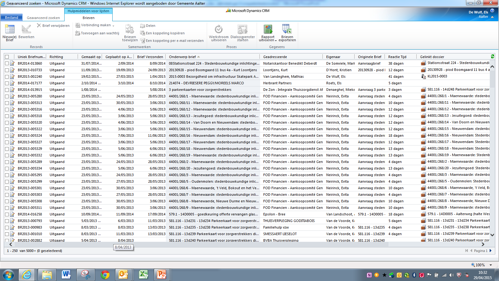Export letters with Brieven exporteren

coord(287,33)
